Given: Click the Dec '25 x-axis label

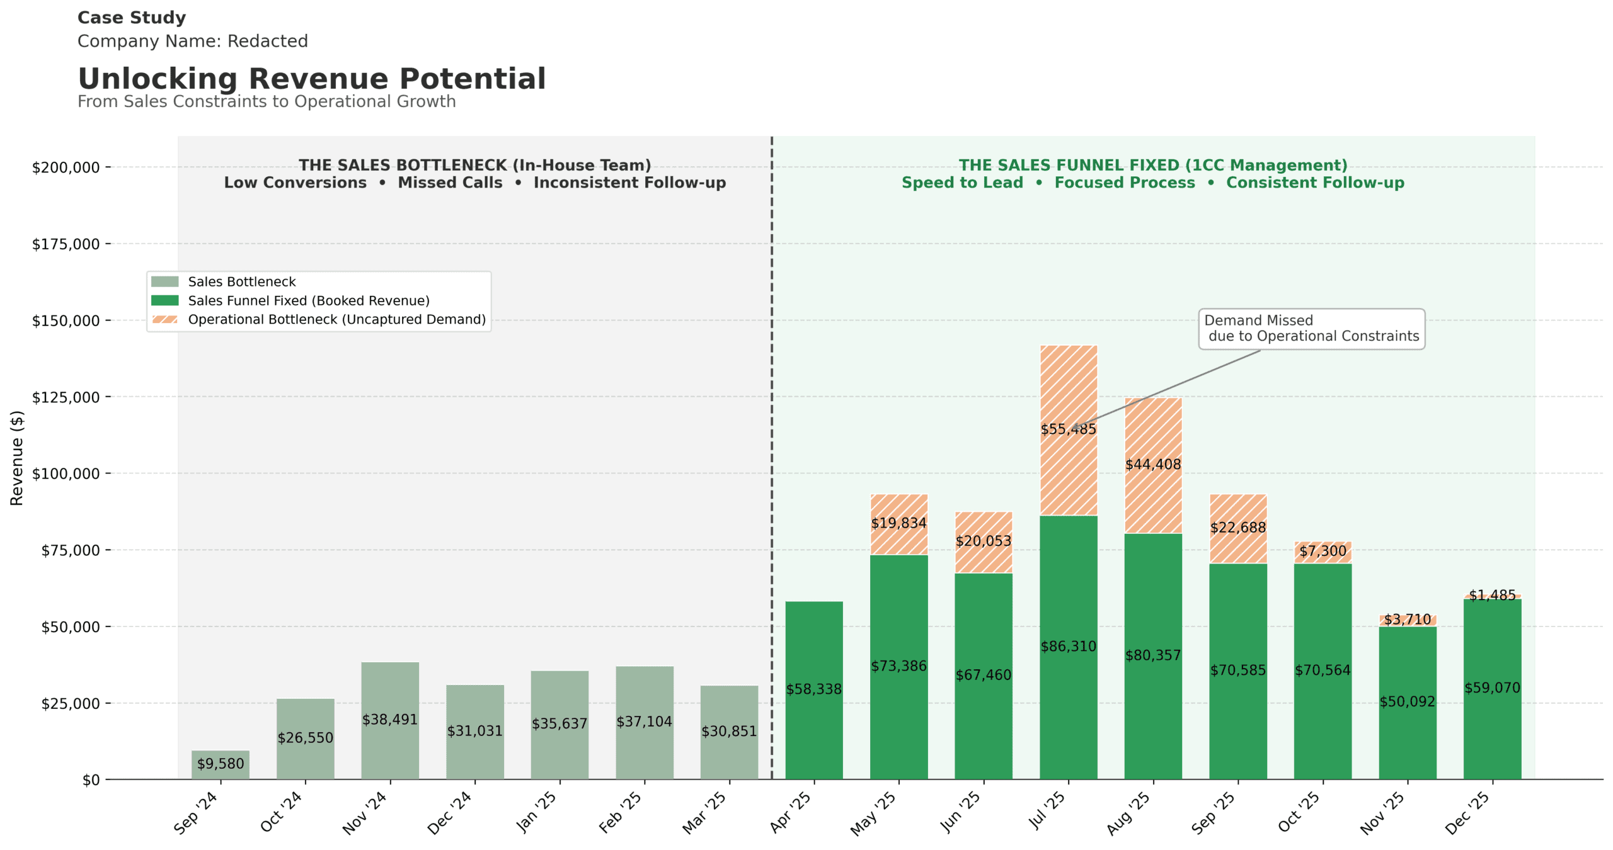Looking at the screenshot, I should click(x=1468, y=812).
